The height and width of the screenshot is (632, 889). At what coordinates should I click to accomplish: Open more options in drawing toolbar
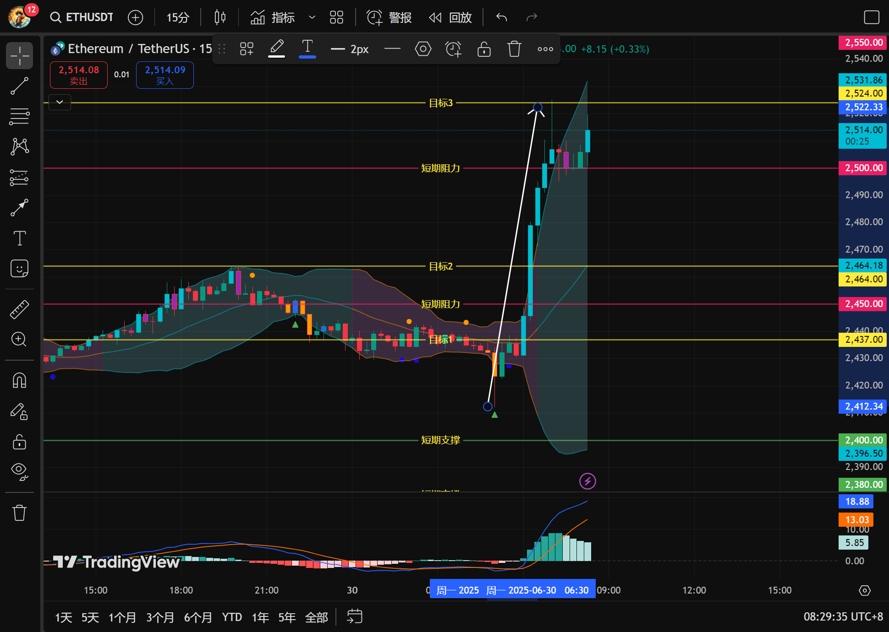pos(545,49)
